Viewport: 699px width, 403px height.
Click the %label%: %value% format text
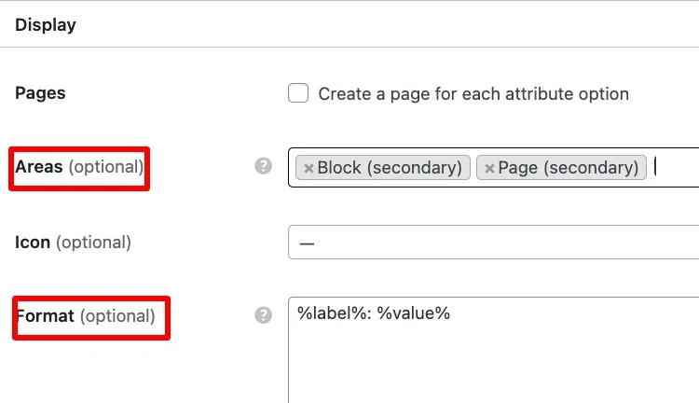(x=374, y=313)
